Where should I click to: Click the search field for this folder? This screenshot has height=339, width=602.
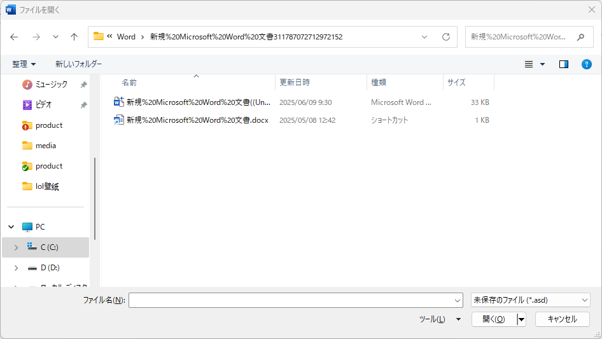(x=518, y=37)
